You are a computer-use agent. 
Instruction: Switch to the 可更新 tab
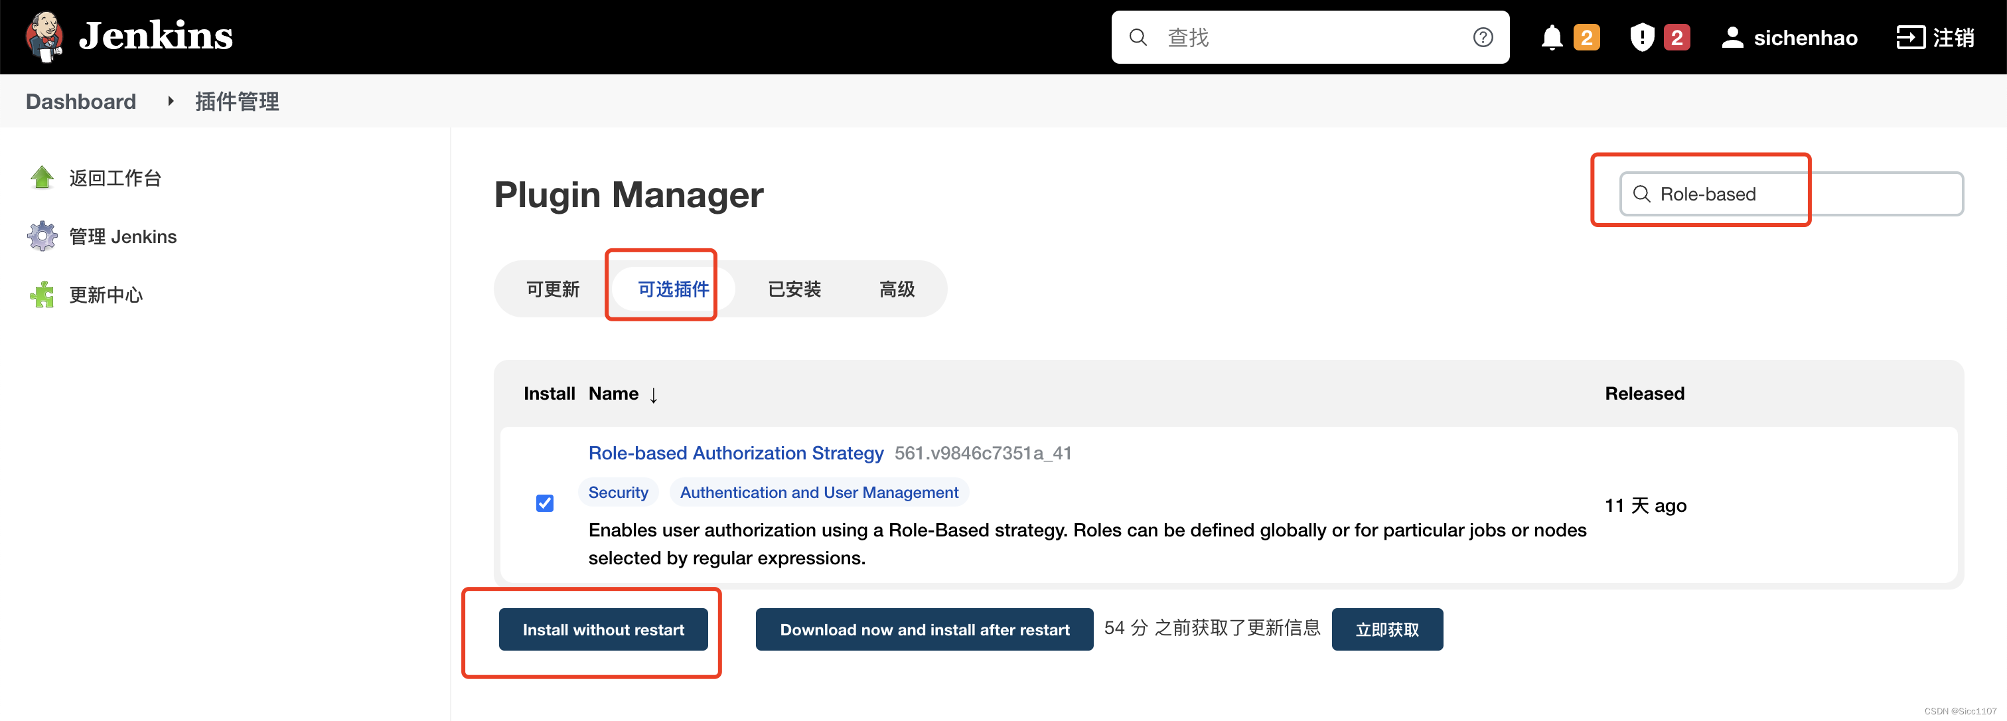(552, 289)
